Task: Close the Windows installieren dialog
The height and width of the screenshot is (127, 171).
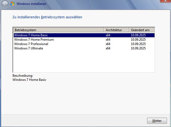Action: [165, 1]
